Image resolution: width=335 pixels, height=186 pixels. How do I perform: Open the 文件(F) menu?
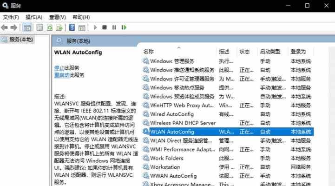coord(11,17)
